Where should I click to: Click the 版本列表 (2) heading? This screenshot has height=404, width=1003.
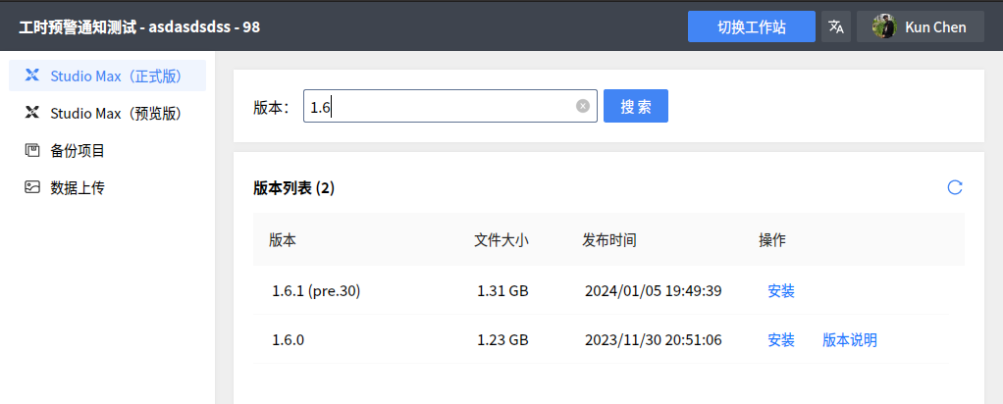coord(294,188)
